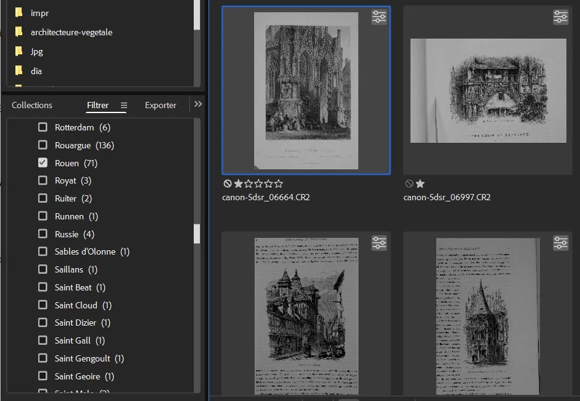This screenshot has height=401, width=580.
Task: Click the 'Saint Gengoult (1)' keyword label
Action: coord(89,359)
